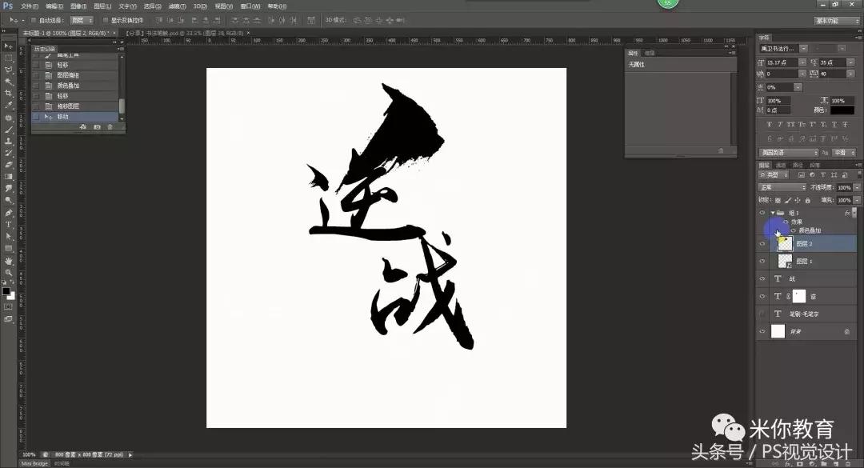Hide the 战 text layer
Viewport: 864px width, 468px height.
762,278
